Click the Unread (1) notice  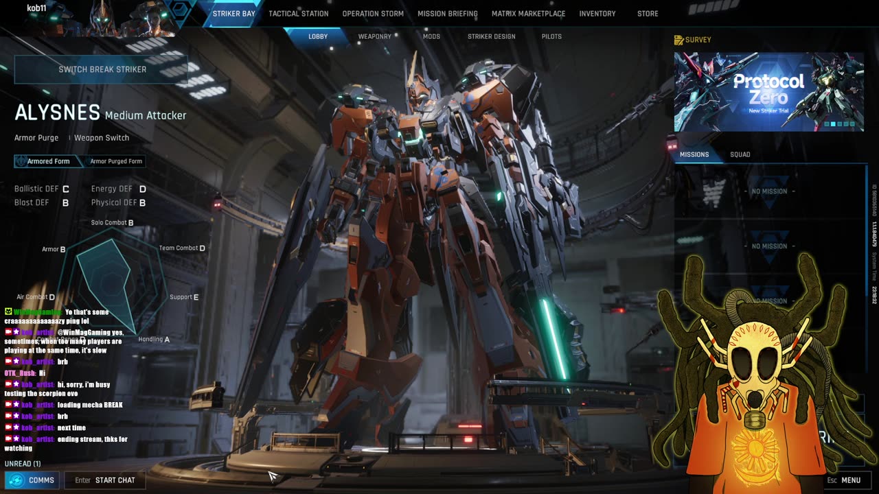click(23, 464)
